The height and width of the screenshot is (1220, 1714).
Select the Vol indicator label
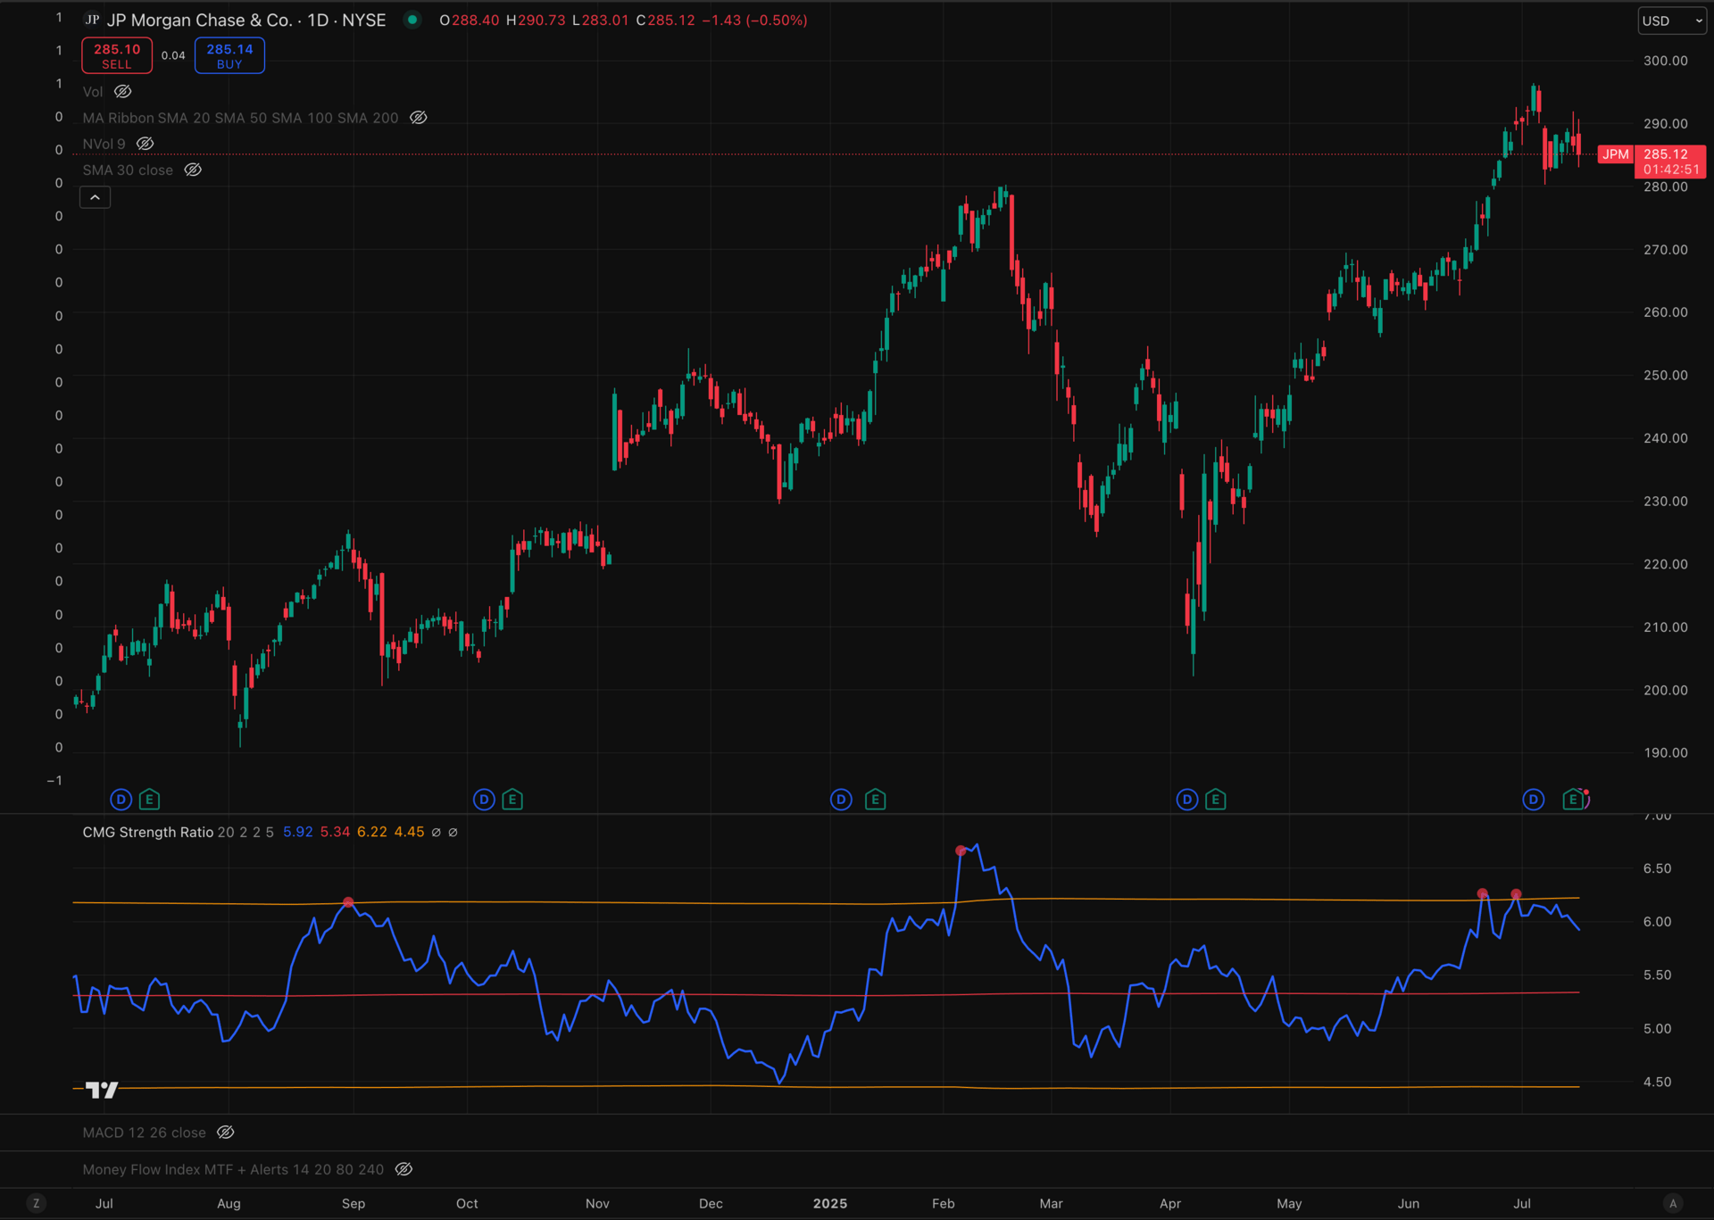[93, 92]
